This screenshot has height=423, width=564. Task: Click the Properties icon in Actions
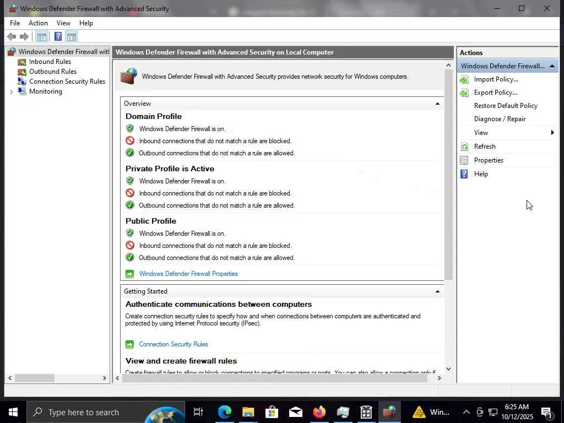click(x=464, y=160)
